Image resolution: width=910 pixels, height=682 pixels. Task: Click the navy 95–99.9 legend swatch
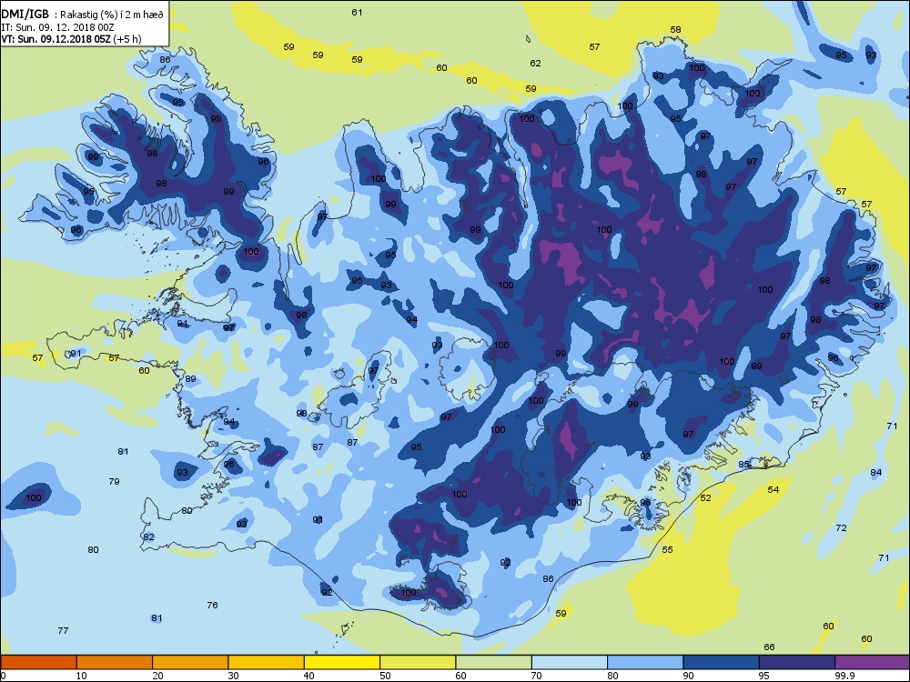(797, 662)
